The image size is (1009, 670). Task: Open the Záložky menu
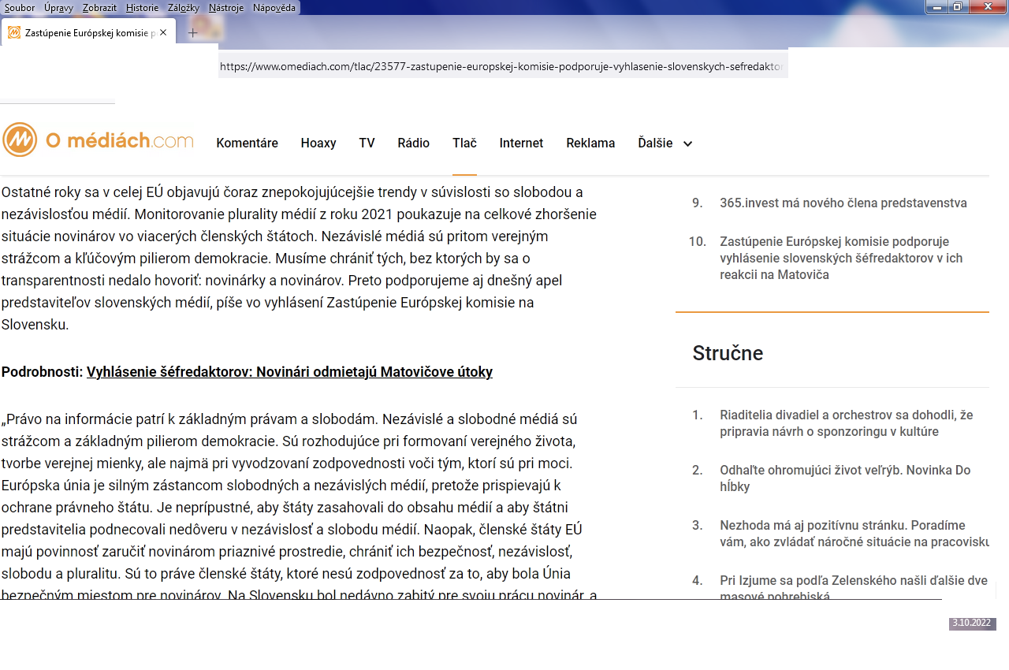[184, 8]
